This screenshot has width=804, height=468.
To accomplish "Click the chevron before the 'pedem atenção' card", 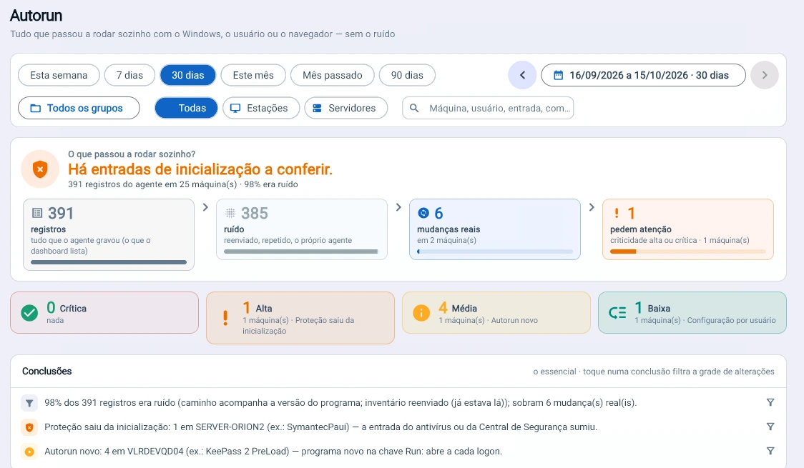I will click(592, 207).
